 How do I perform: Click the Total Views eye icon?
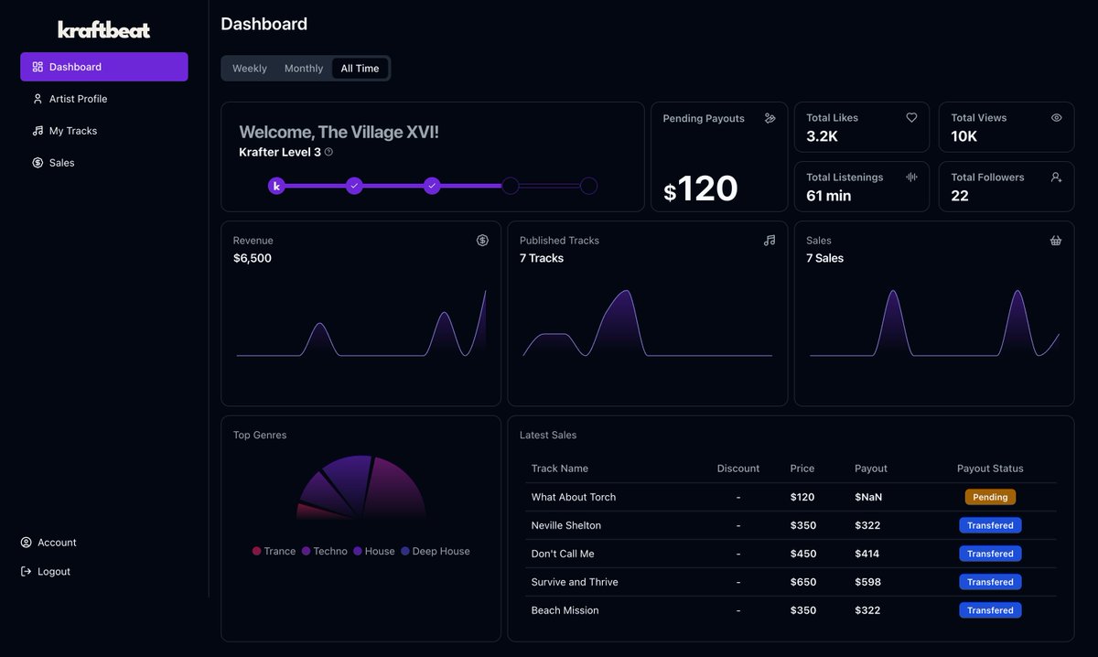tap(1056, 117)
